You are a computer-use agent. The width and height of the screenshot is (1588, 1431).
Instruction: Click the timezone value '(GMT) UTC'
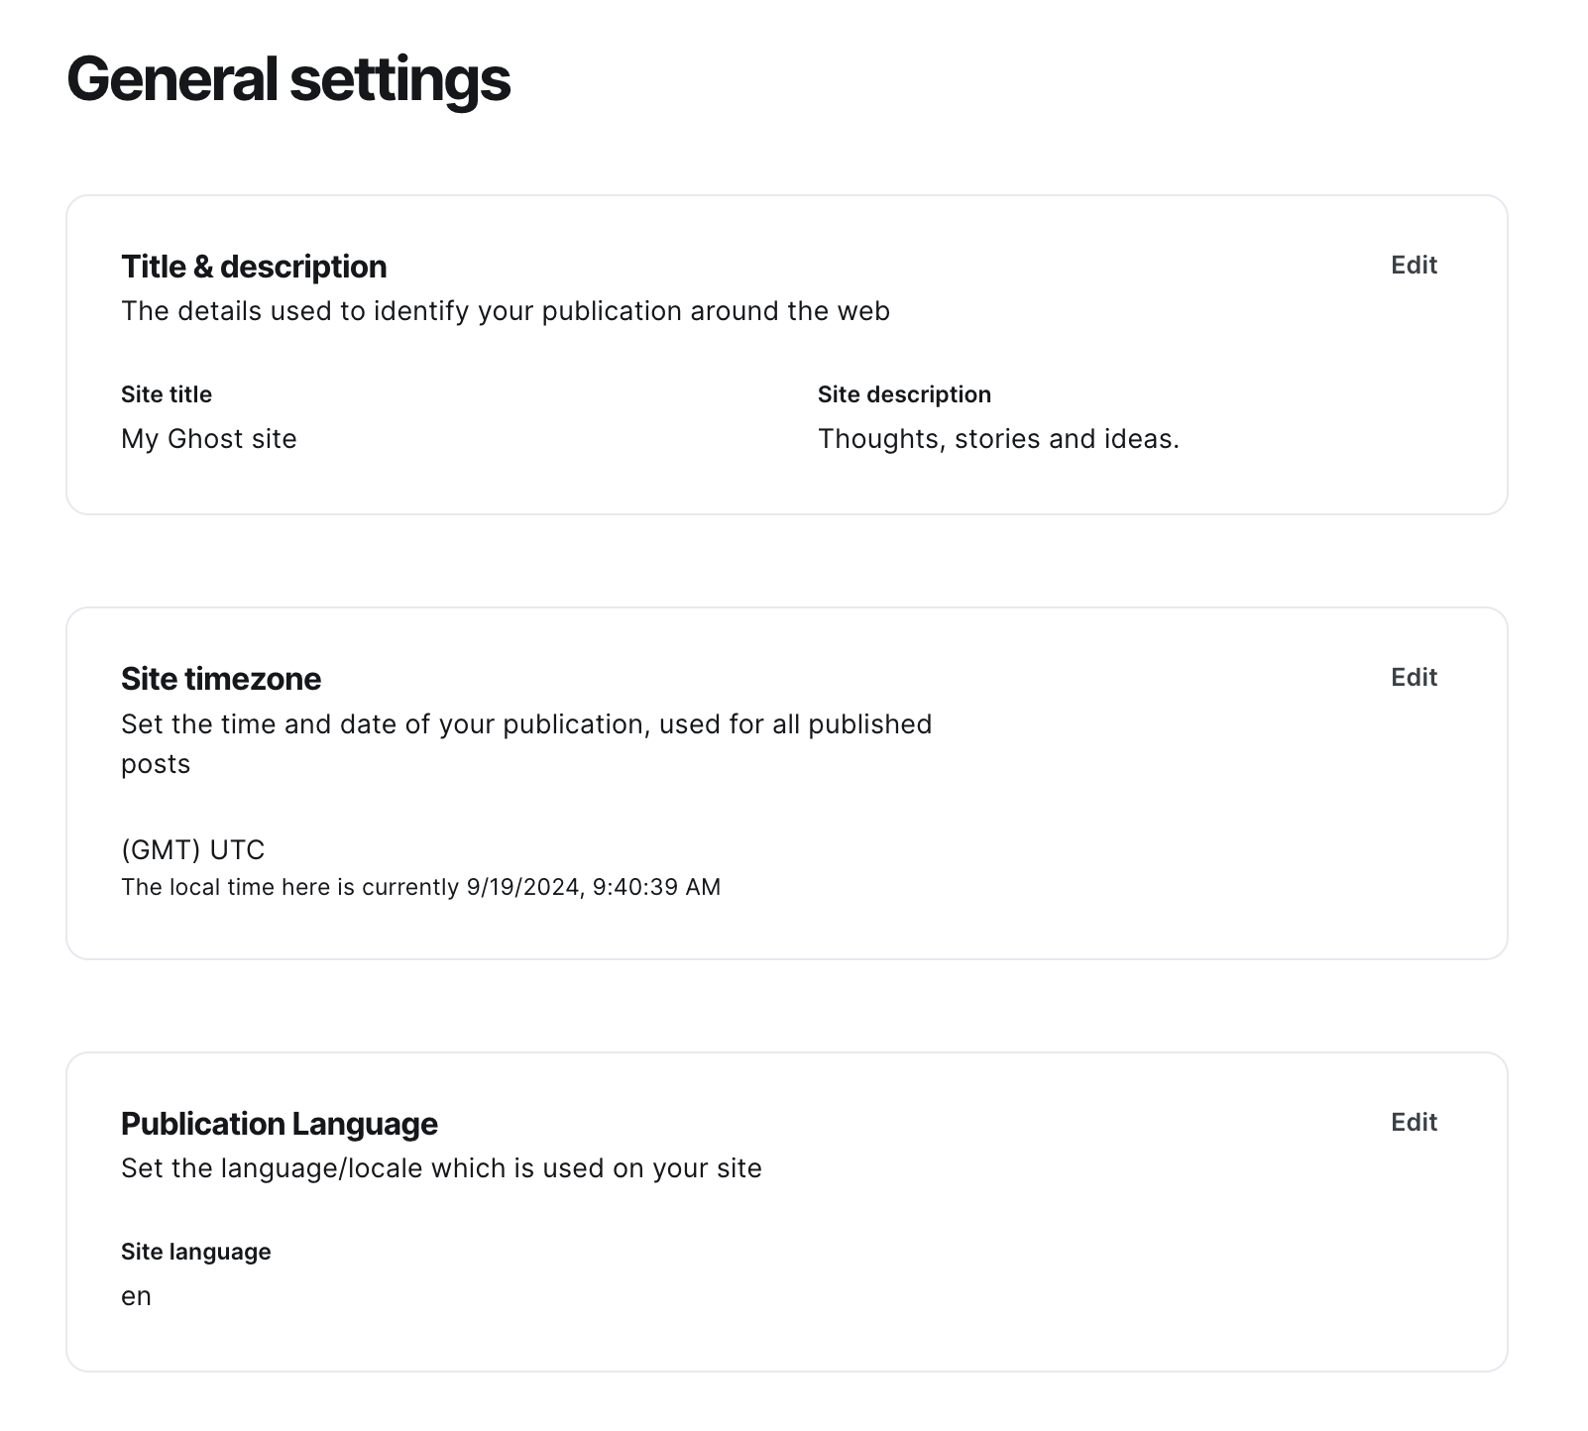[192, 849]
